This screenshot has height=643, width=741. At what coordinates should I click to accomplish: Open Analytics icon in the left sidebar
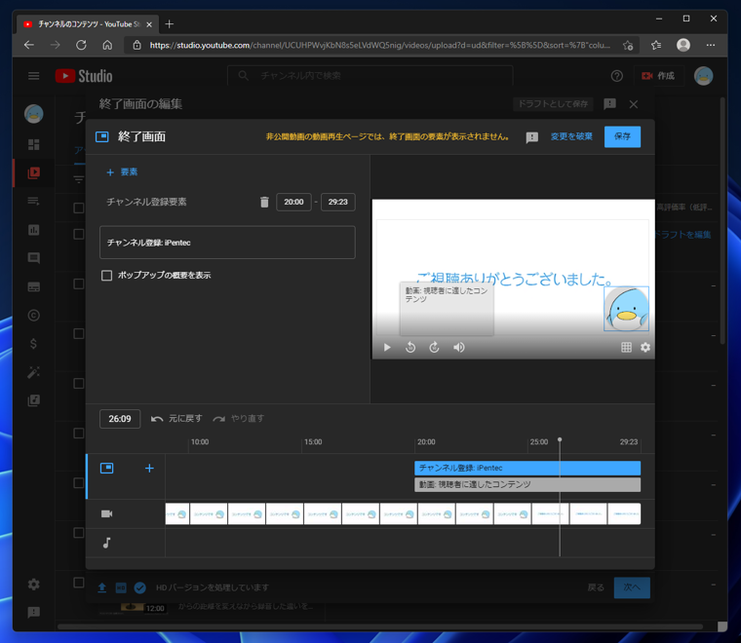click(33, 230)
